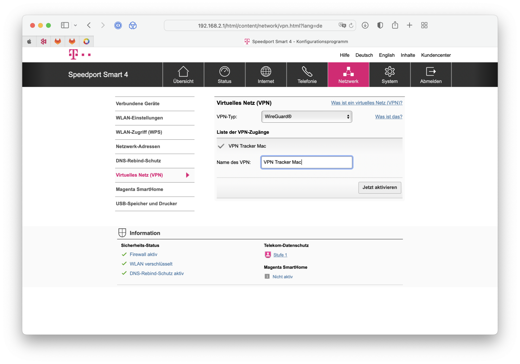
Task: Reload the router page
Action: coord(351,25)
